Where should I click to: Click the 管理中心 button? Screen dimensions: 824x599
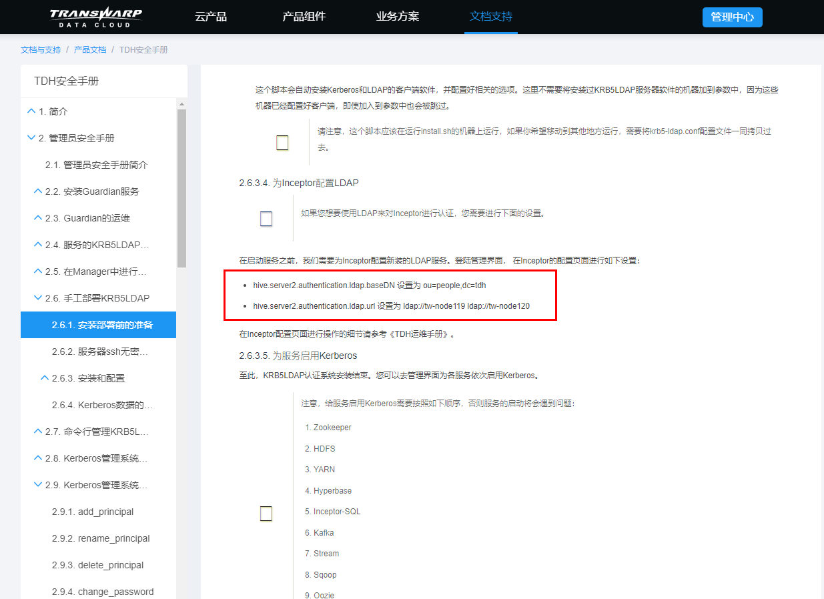(x=732, y=17)
